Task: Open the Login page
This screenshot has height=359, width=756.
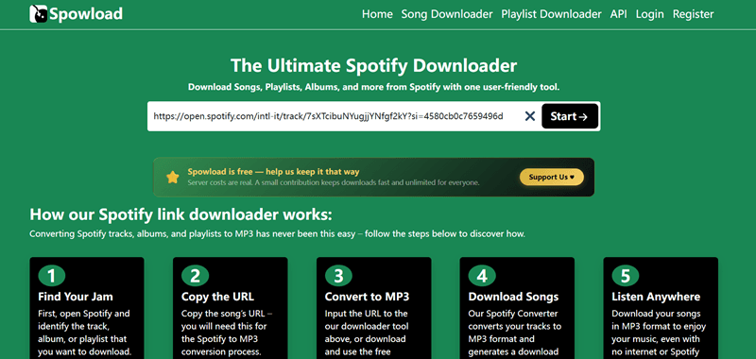Action: 649,14
